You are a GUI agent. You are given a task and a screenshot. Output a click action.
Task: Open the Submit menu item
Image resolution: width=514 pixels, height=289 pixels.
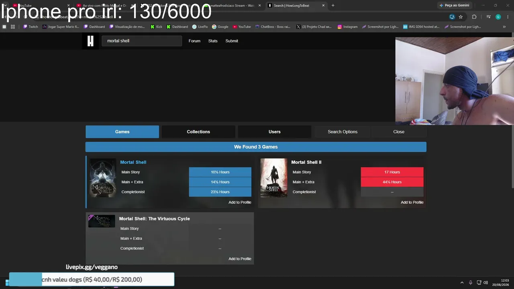[x=232, y=41]
